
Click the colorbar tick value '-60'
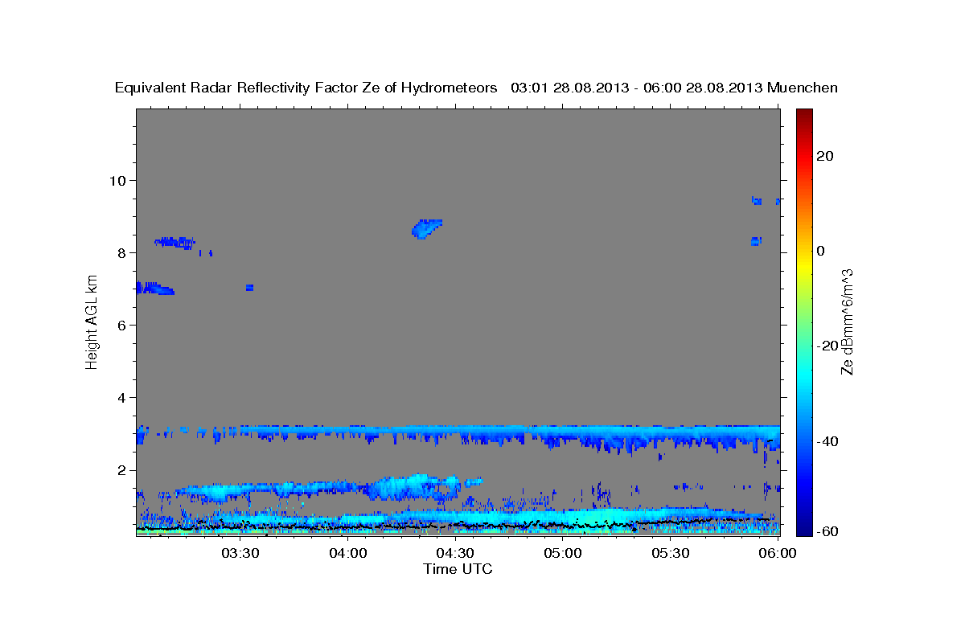click(x=828, y=530)
